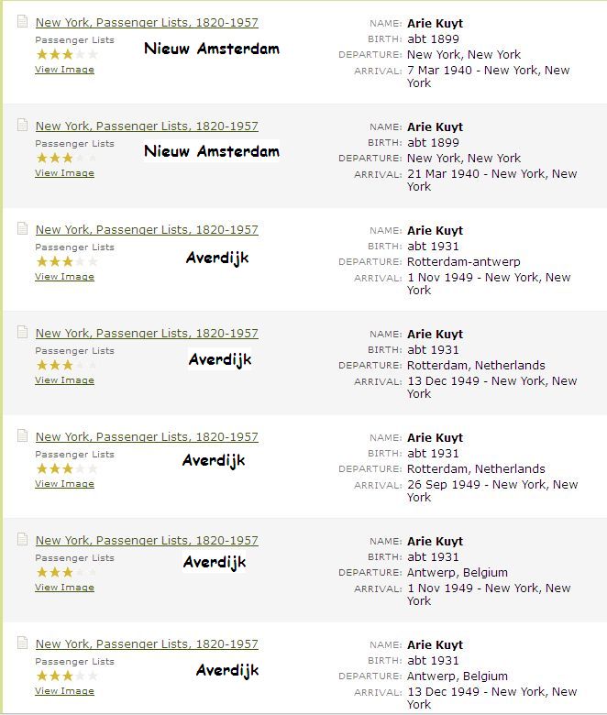The width and height of the screenshot is (607, 715).
Task: View Image for Rotterdam 13 Dec 1949 record
Action: point(64,379)
